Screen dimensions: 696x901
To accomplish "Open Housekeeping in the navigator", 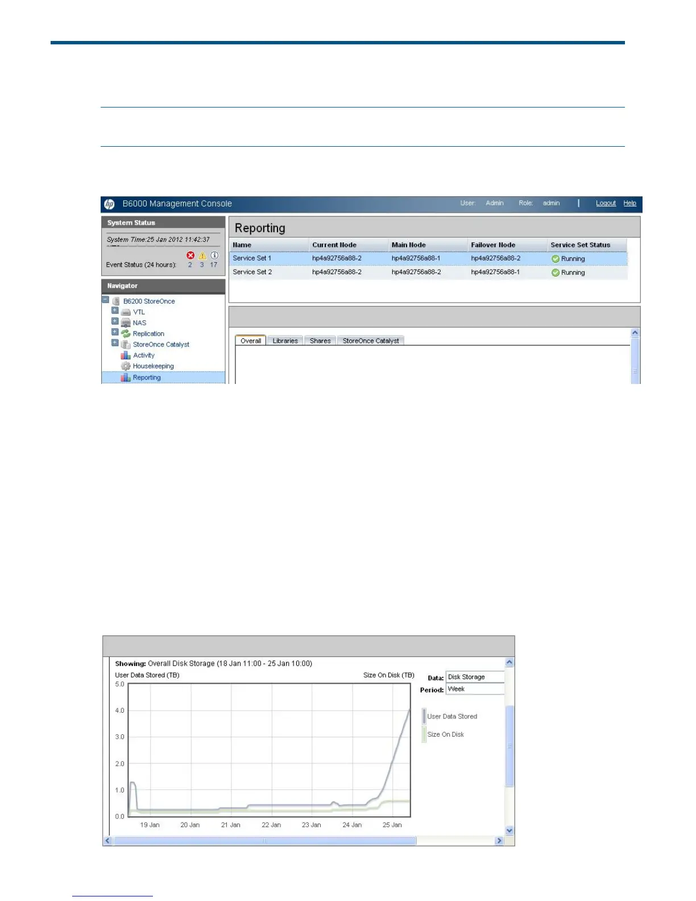I will [154, 366].
